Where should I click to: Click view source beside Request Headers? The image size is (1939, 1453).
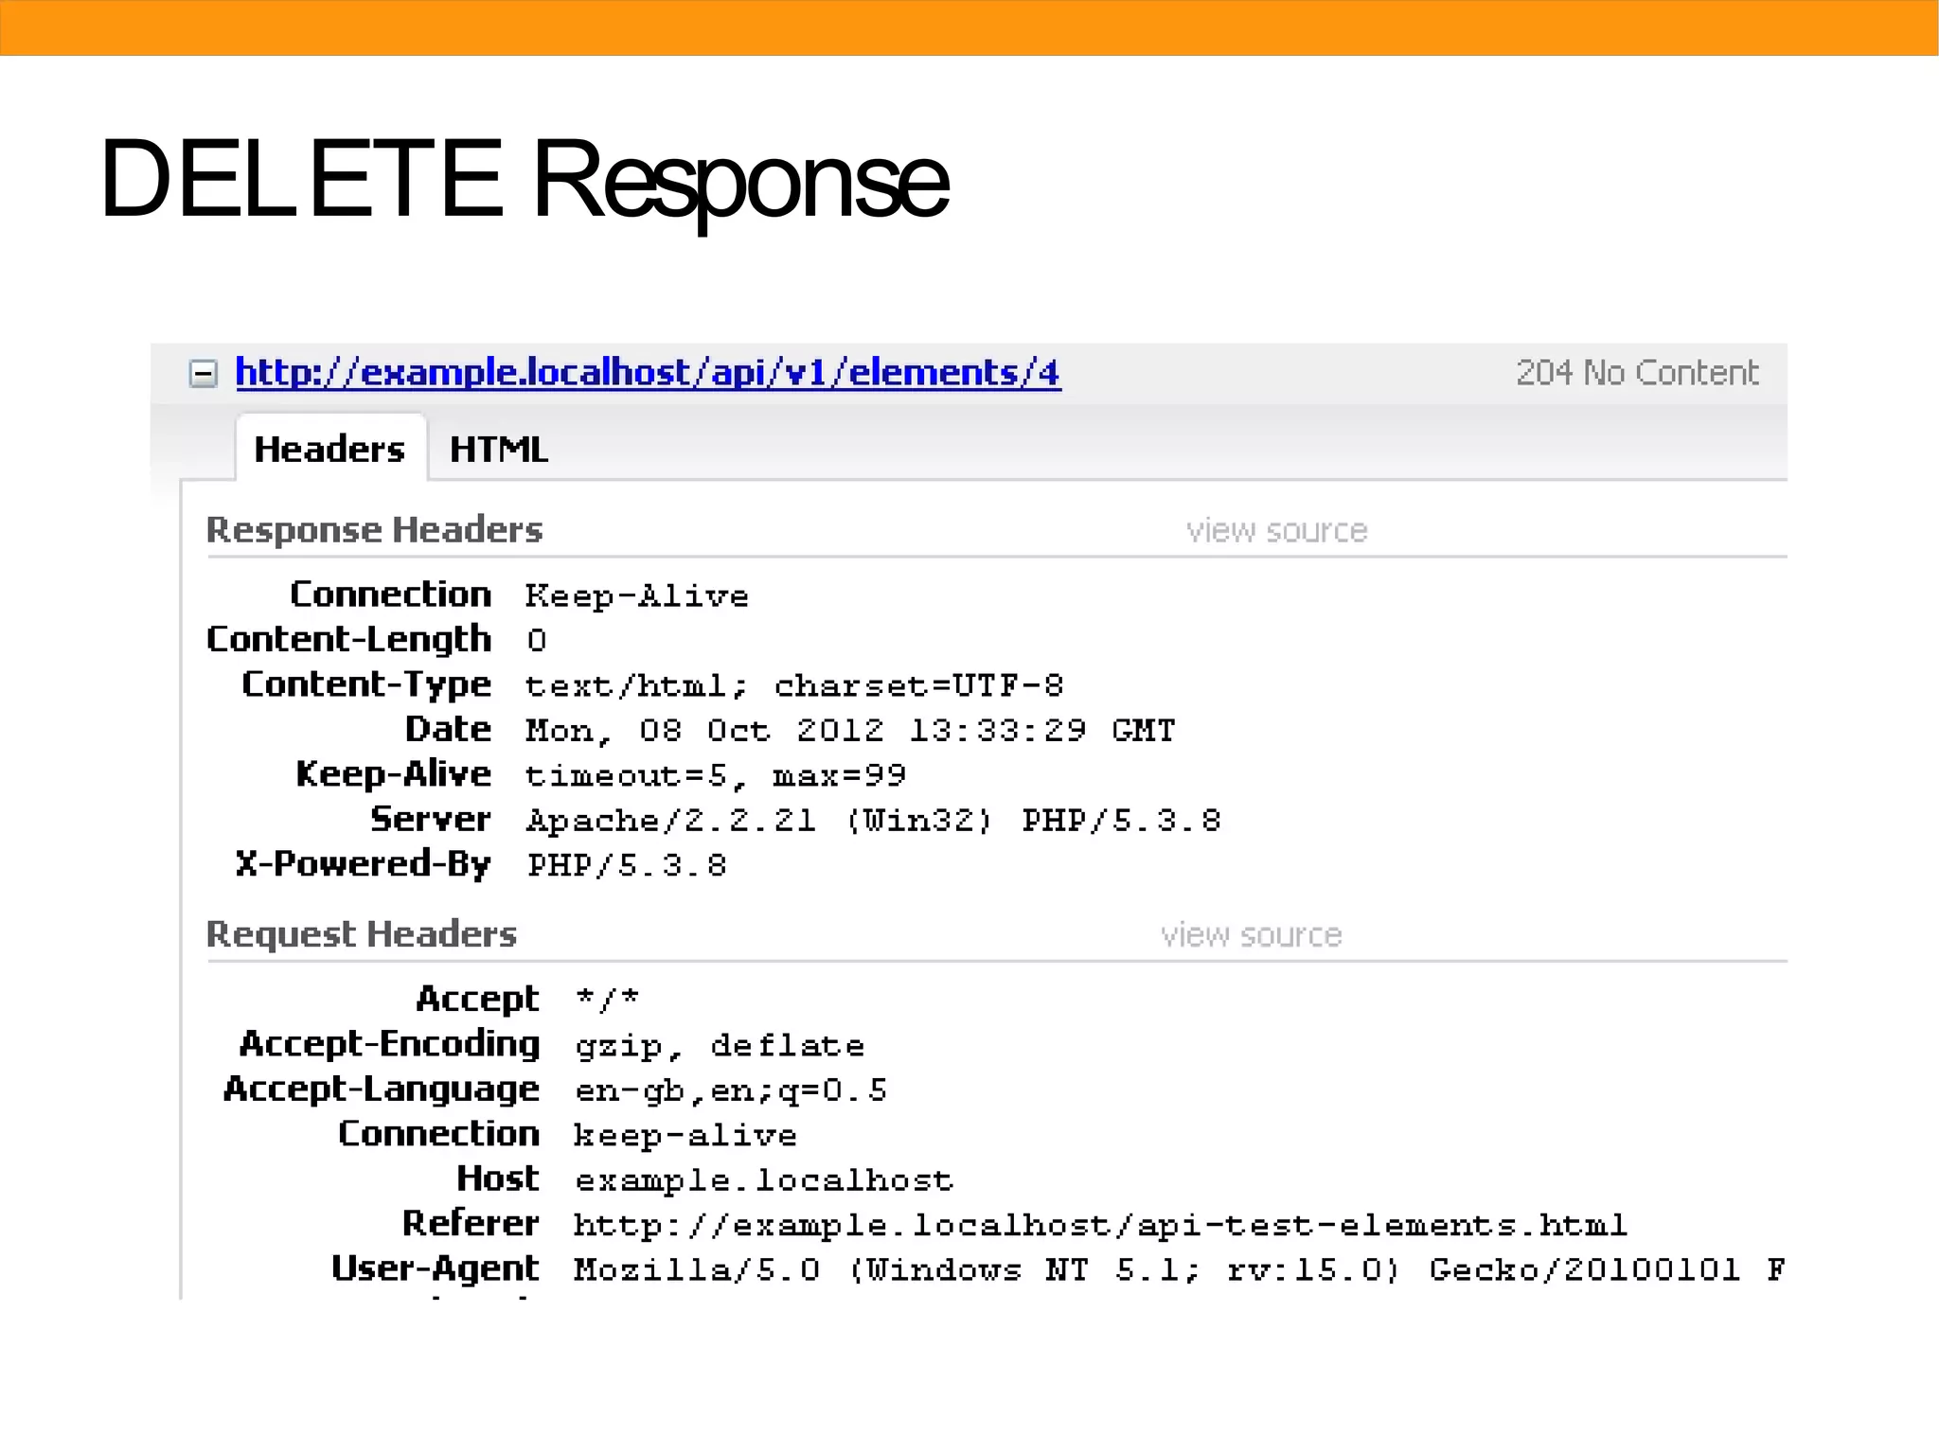click(1251, 935)
